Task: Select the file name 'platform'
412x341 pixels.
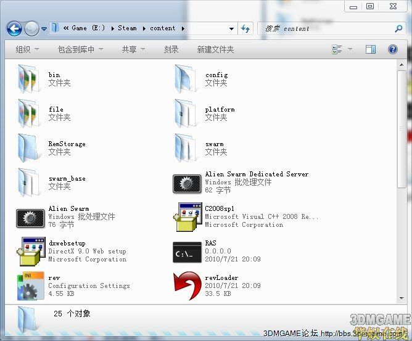Action: [x=220, y=110]
